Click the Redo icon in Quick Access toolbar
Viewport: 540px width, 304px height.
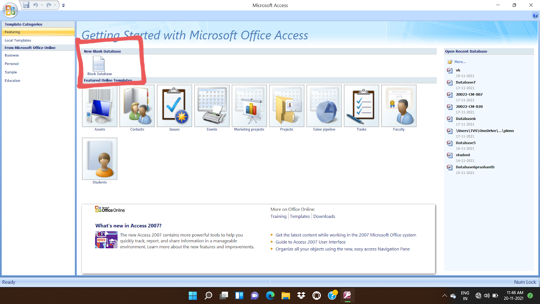(x=49, y=5)
